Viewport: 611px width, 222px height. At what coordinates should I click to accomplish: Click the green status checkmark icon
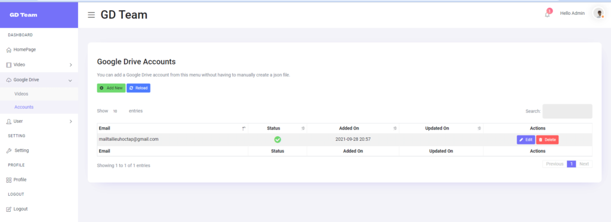(277, 140)
